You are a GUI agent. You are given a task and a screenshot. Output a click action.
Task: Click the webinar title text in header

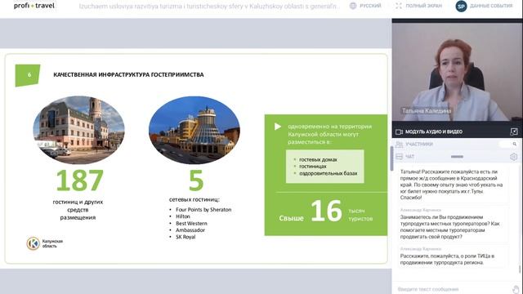click(x=209, y=6)
